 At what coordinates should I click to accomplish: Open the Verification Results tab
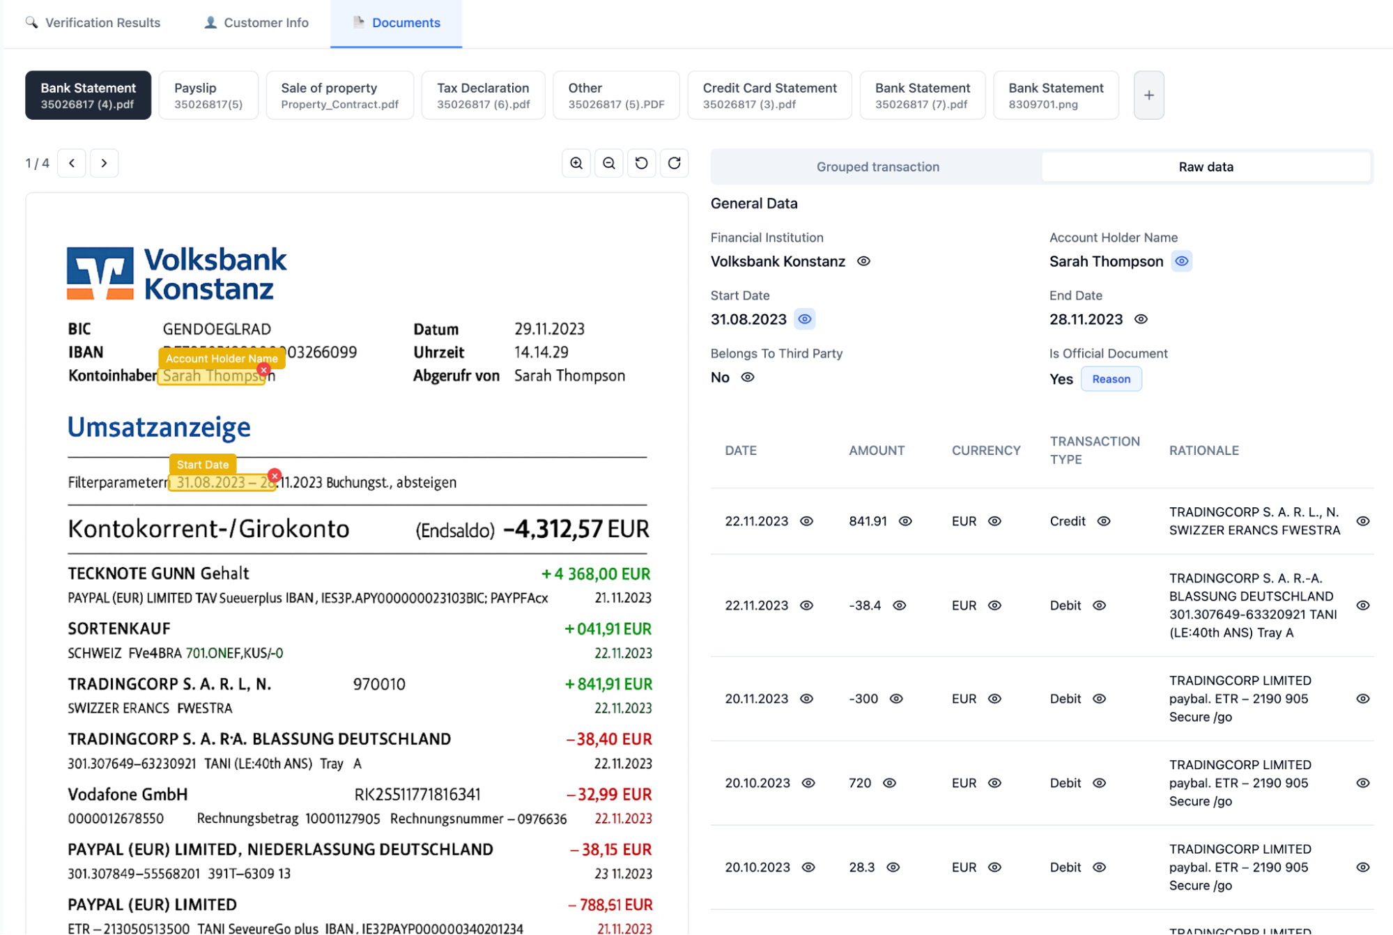(x=93, y=22)
